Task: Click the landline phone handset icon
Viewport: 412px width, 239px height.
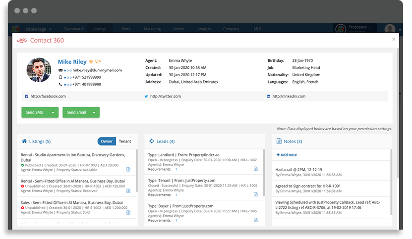Action: pyautogui.click(x=60, y=84)
